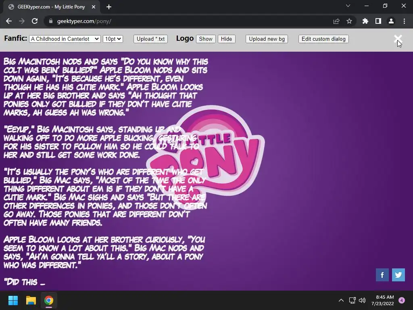The width and height of the screenshot is (413, 310).
Task: Open Chrome three-dot menu
Action: tap(404, 21)
